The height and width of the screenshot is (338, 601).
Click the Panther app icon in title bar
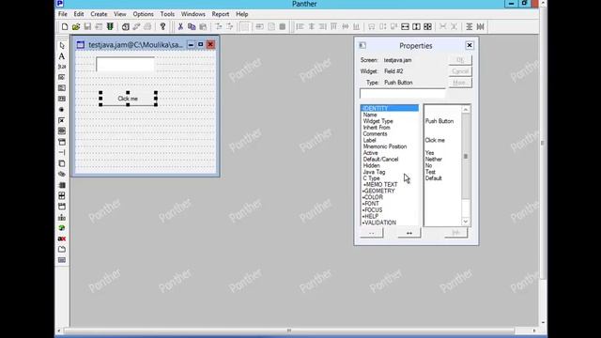coord(60,4)
